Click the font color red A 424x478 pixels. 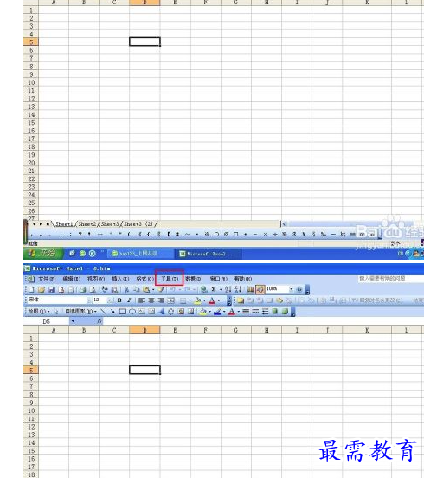(x=212, y=300)
